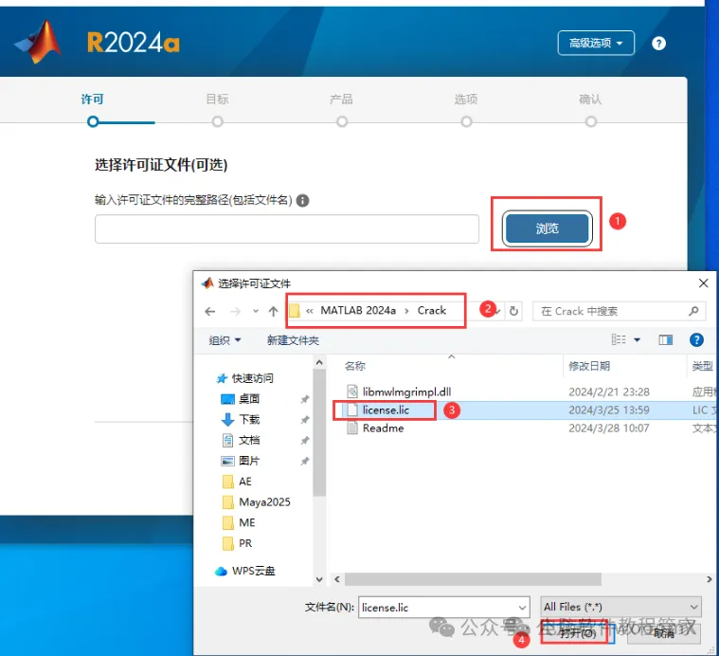
Task: Click the libmwlmgrimpl.dll file icon
Action: [x=352, y=392]
